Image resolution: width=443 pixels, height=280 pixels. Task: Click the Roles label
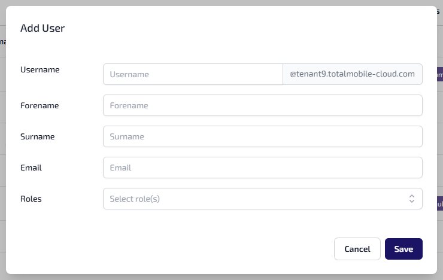coord(31,199)
